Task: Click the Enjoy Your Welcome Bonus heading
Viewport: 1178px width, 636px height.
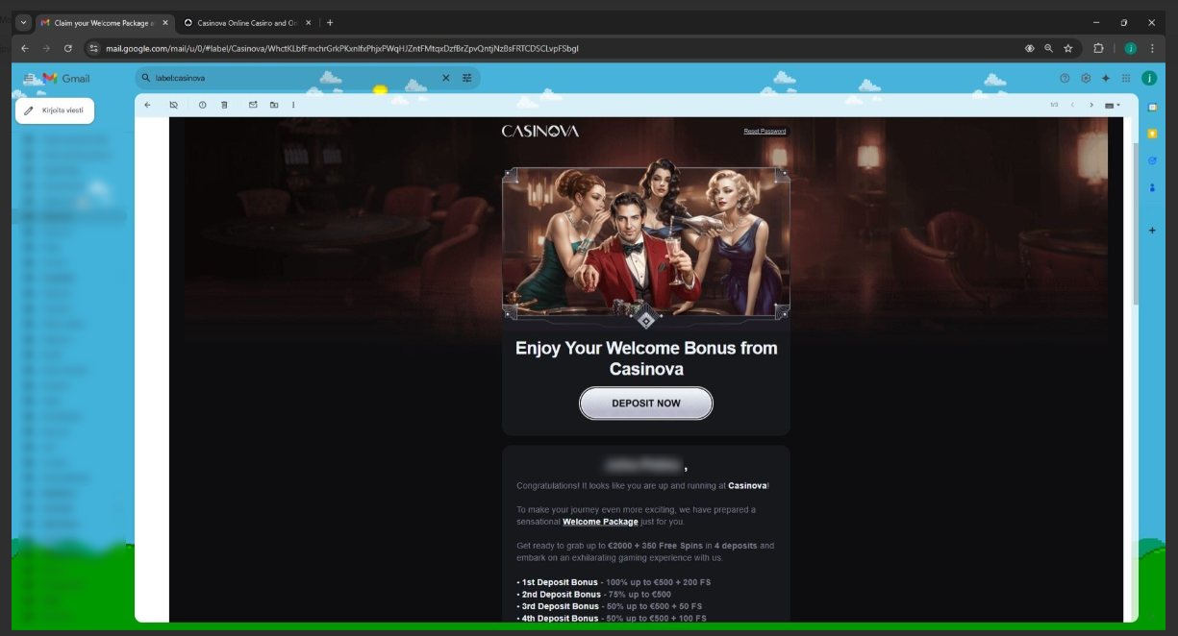Action: coord(646,358)
